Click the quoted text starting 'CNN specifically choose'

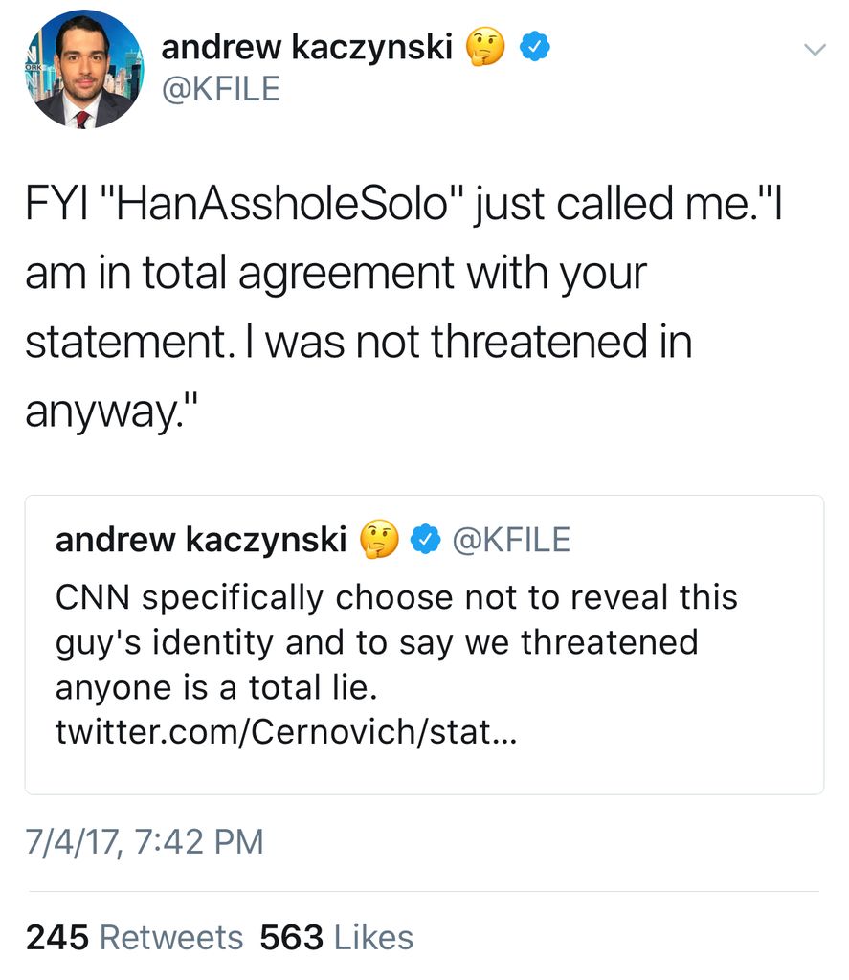point(396,597)
